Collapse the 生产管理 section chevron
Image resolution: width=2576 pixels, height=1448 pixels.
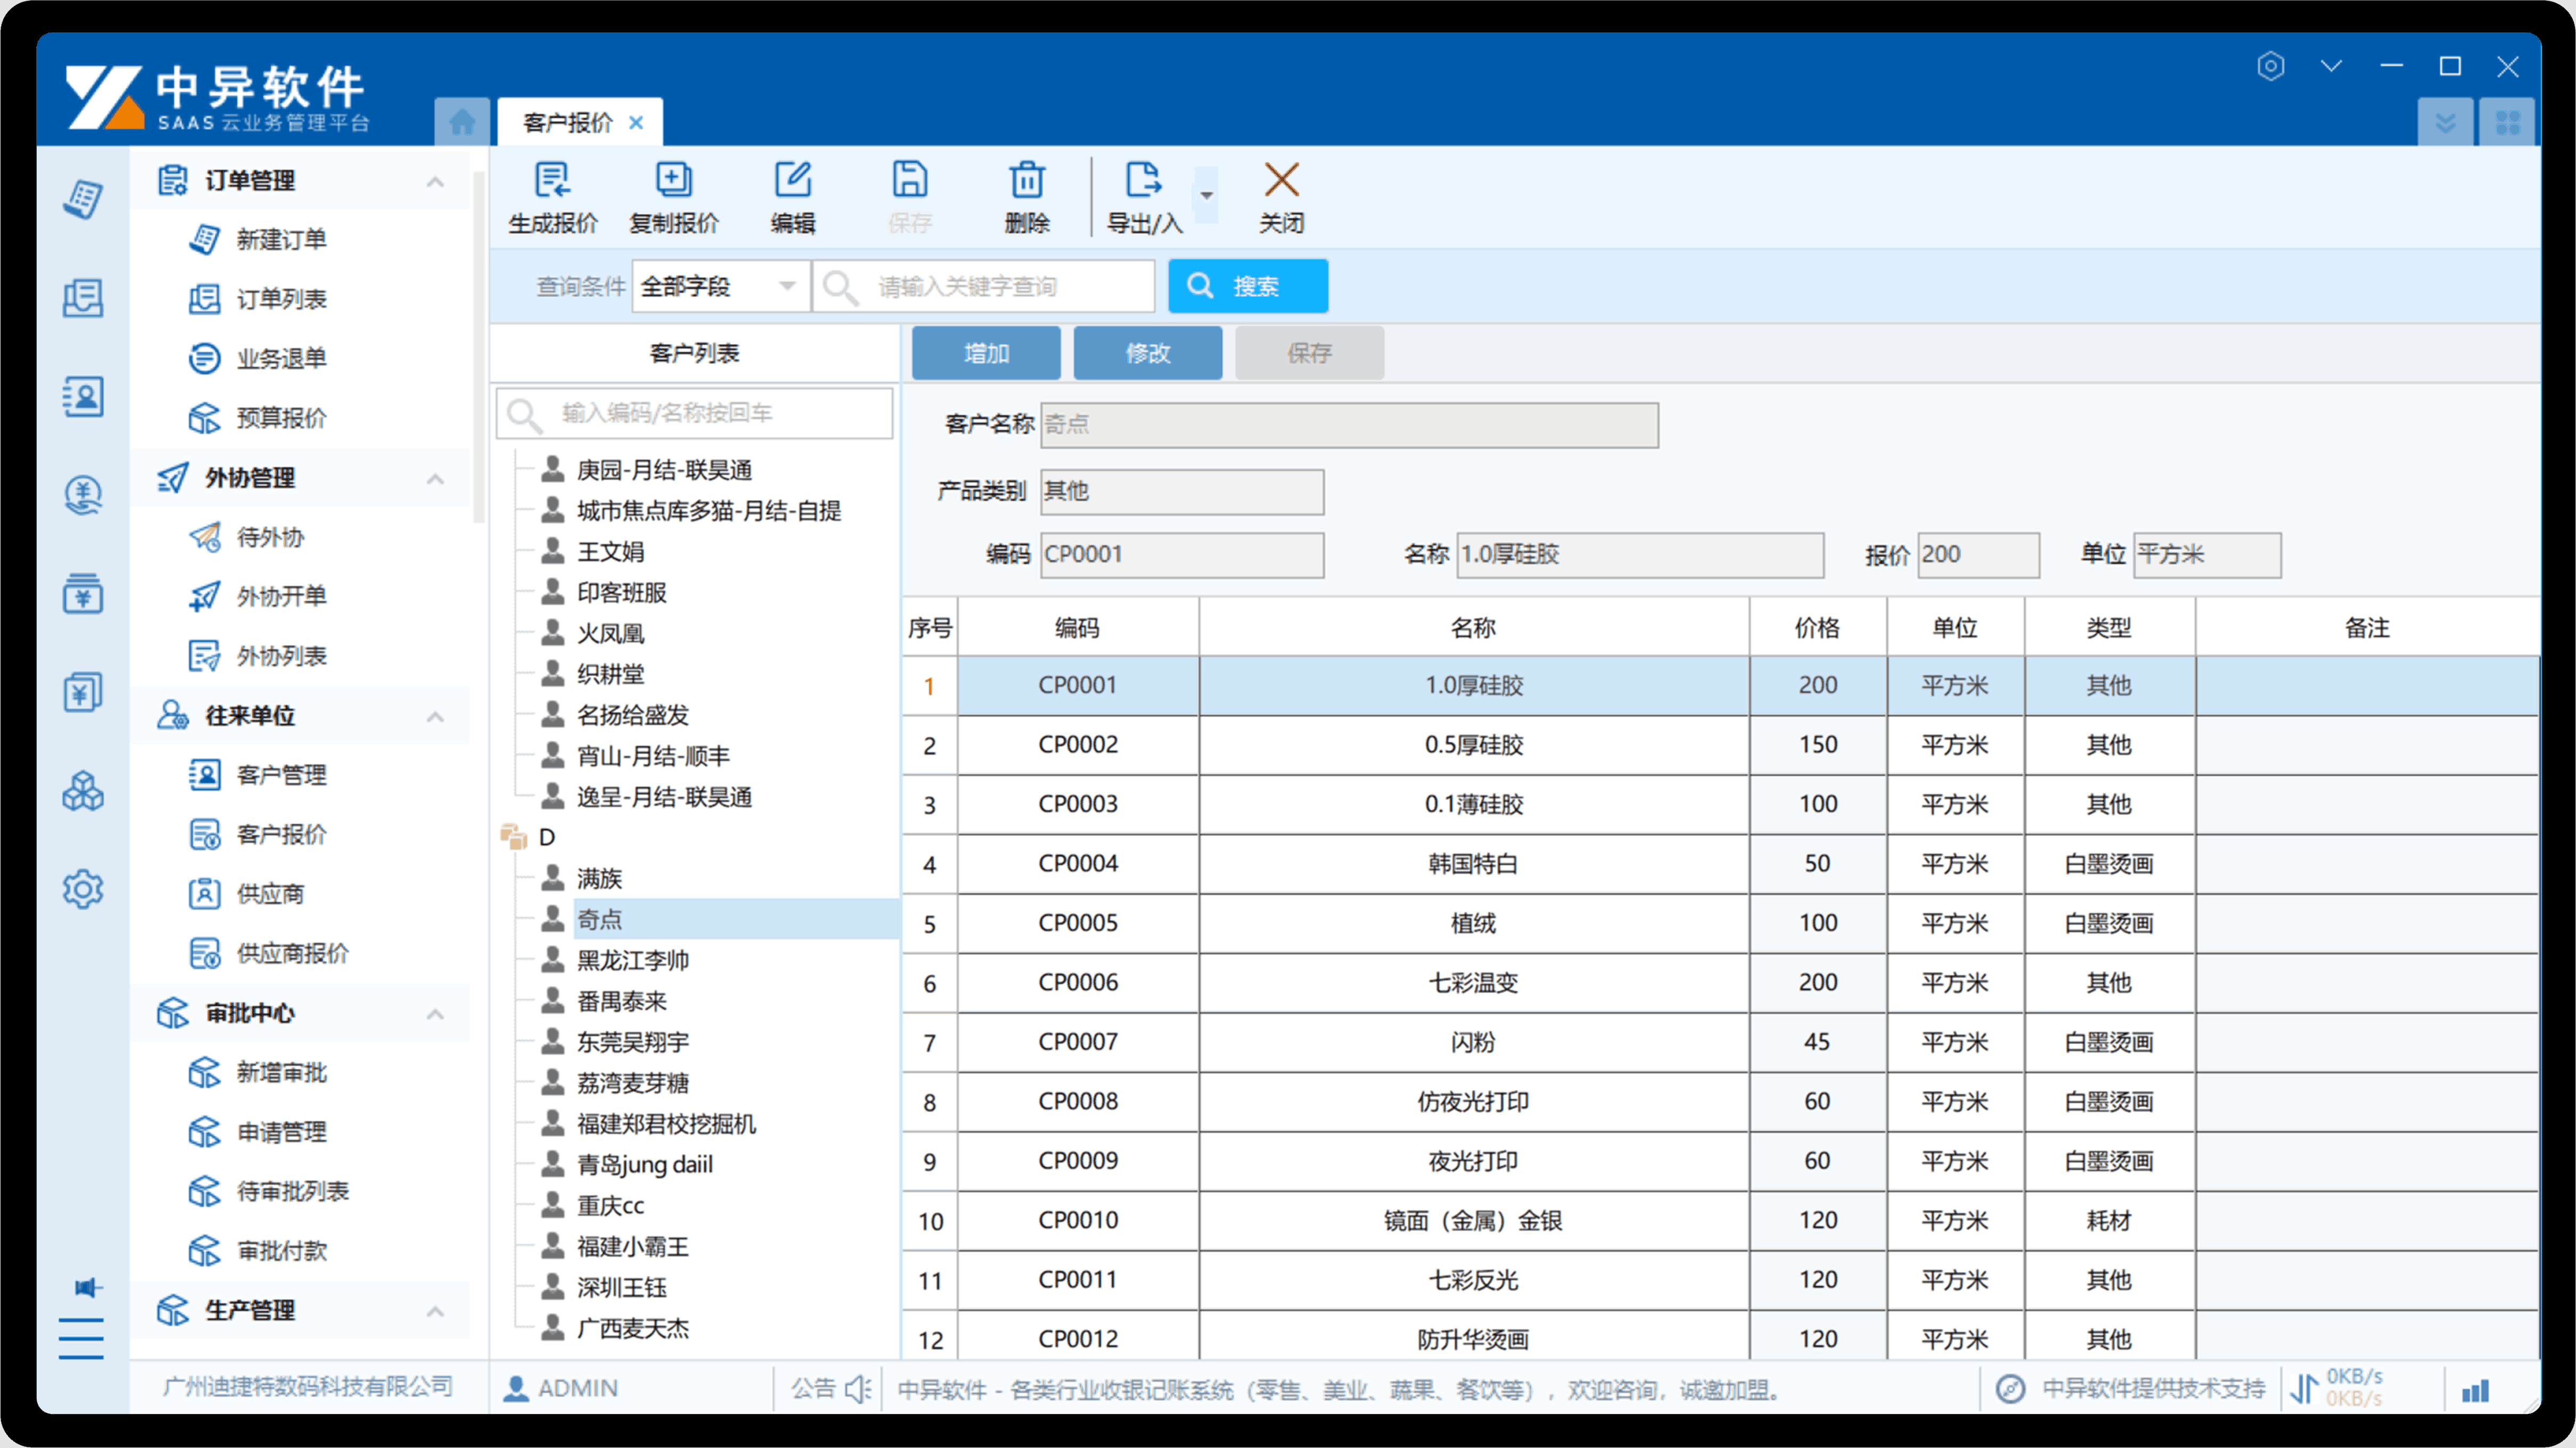point(435,1311)
